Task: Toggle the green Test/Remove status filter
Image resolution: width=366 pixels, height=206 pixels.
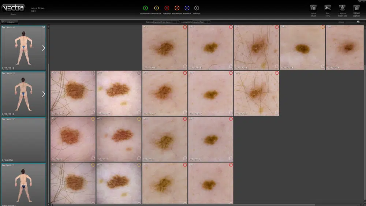Action: (145, 8)
